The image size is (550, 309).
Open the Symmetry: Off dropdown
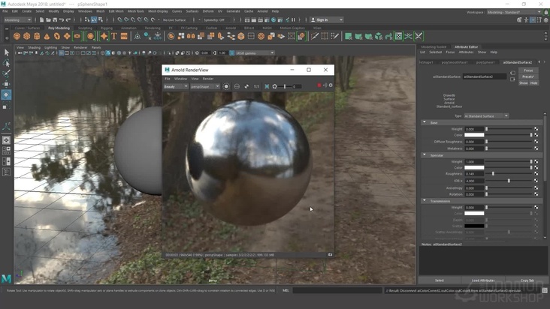pos(216,20)
